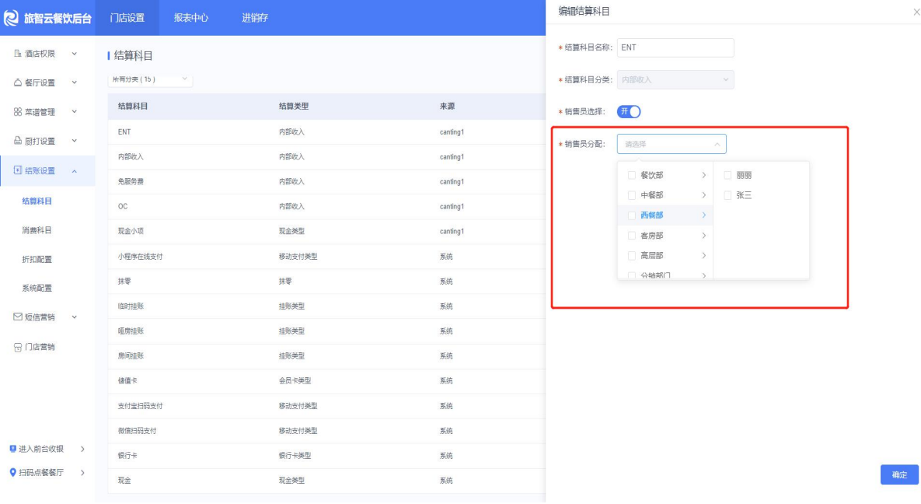The image size is (921, 504).
Task: Select the 储值卡 table row
Action: tap(326, 381)
